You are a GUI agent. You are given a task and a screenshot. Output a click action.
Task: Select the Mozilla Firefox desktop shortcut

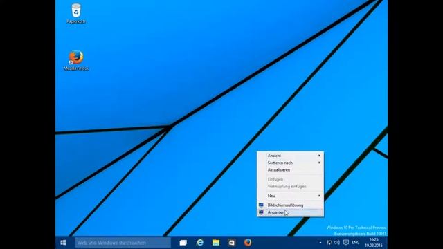tap(76, 60)
